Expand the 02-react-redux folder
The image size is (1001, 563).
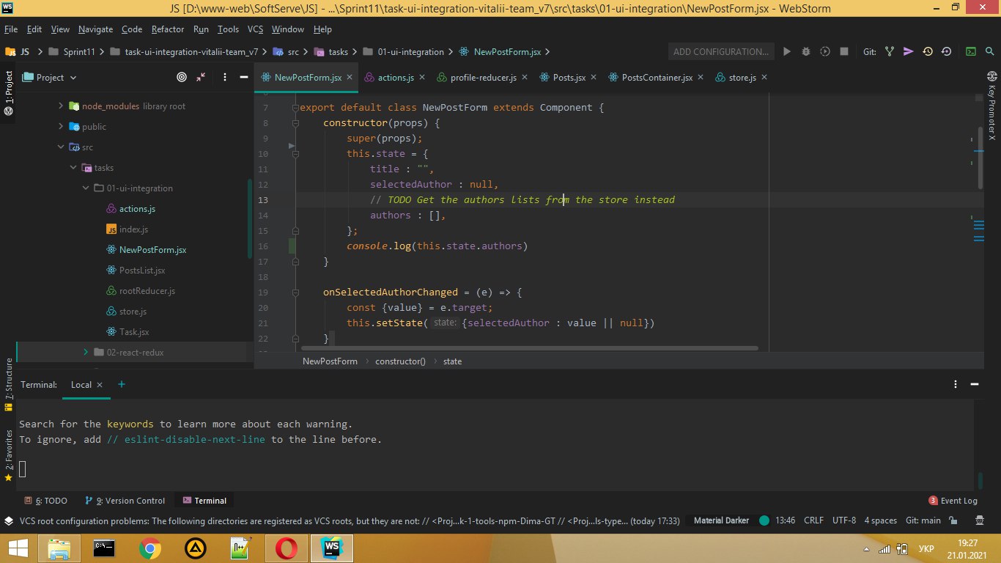pos(86,353)
